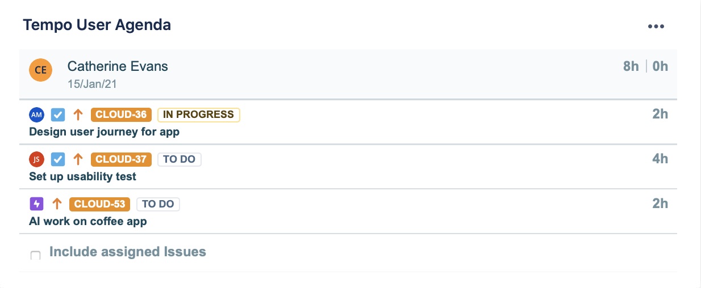Open issue key CLOUD-36

coord(121,115)
